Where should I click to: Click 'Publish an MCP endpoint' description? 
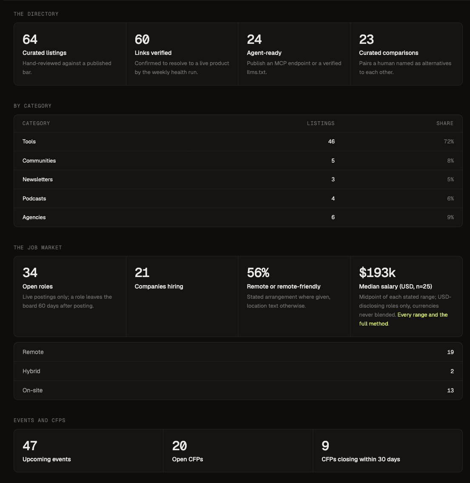(x=294, y=68)
